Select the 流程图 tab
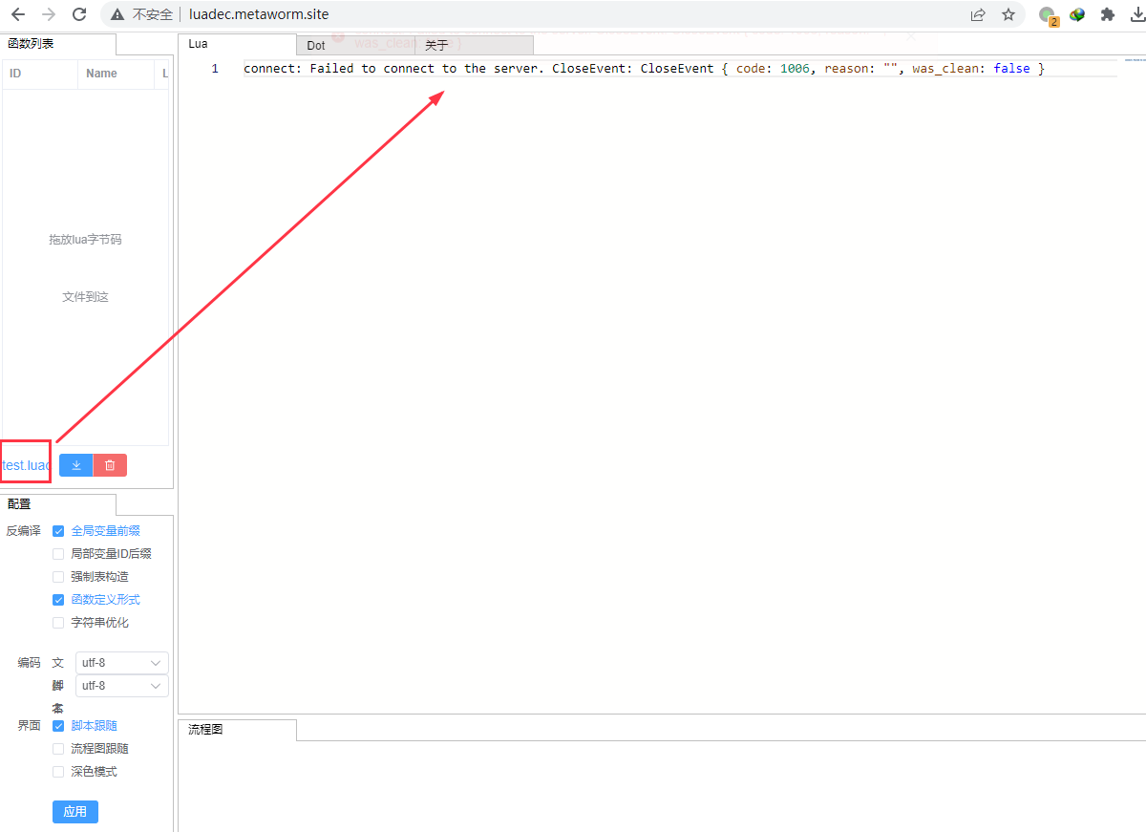1146x832 pixels. [238, 730]
